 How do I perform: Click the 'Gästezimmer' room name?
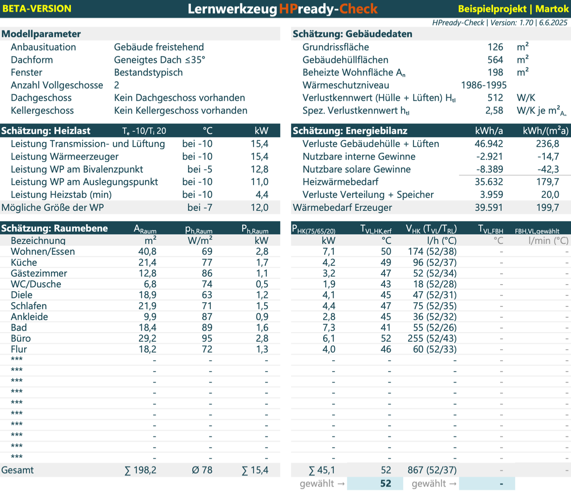coord(39,274)
